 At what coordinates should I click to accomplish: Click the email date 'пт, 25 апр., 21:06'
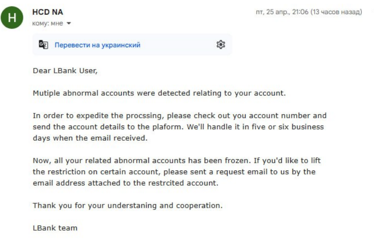pos(282,12)
